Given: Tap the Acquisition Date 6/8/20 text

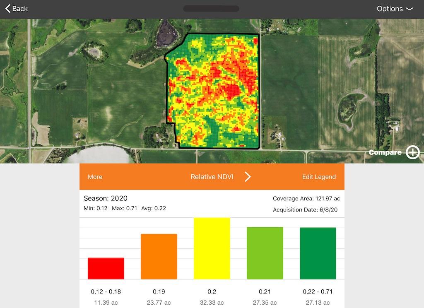Looking at the screenshot, I should [x=305, y=210].
